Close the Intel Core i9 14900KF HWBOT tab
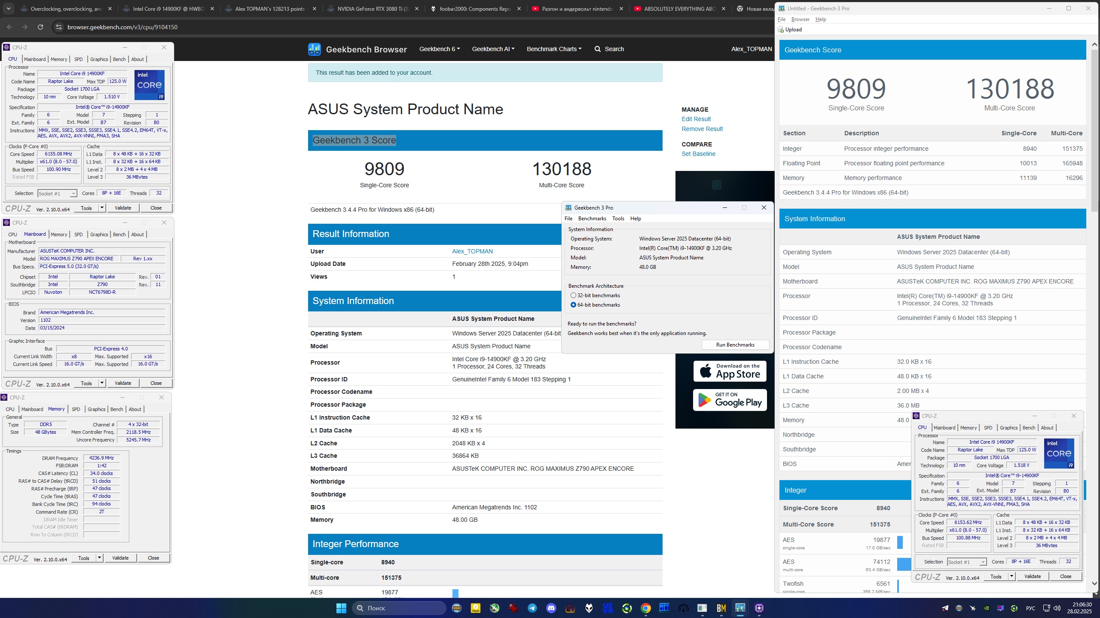The width and height of the screenshot is (1100, 618). [212, 9]
